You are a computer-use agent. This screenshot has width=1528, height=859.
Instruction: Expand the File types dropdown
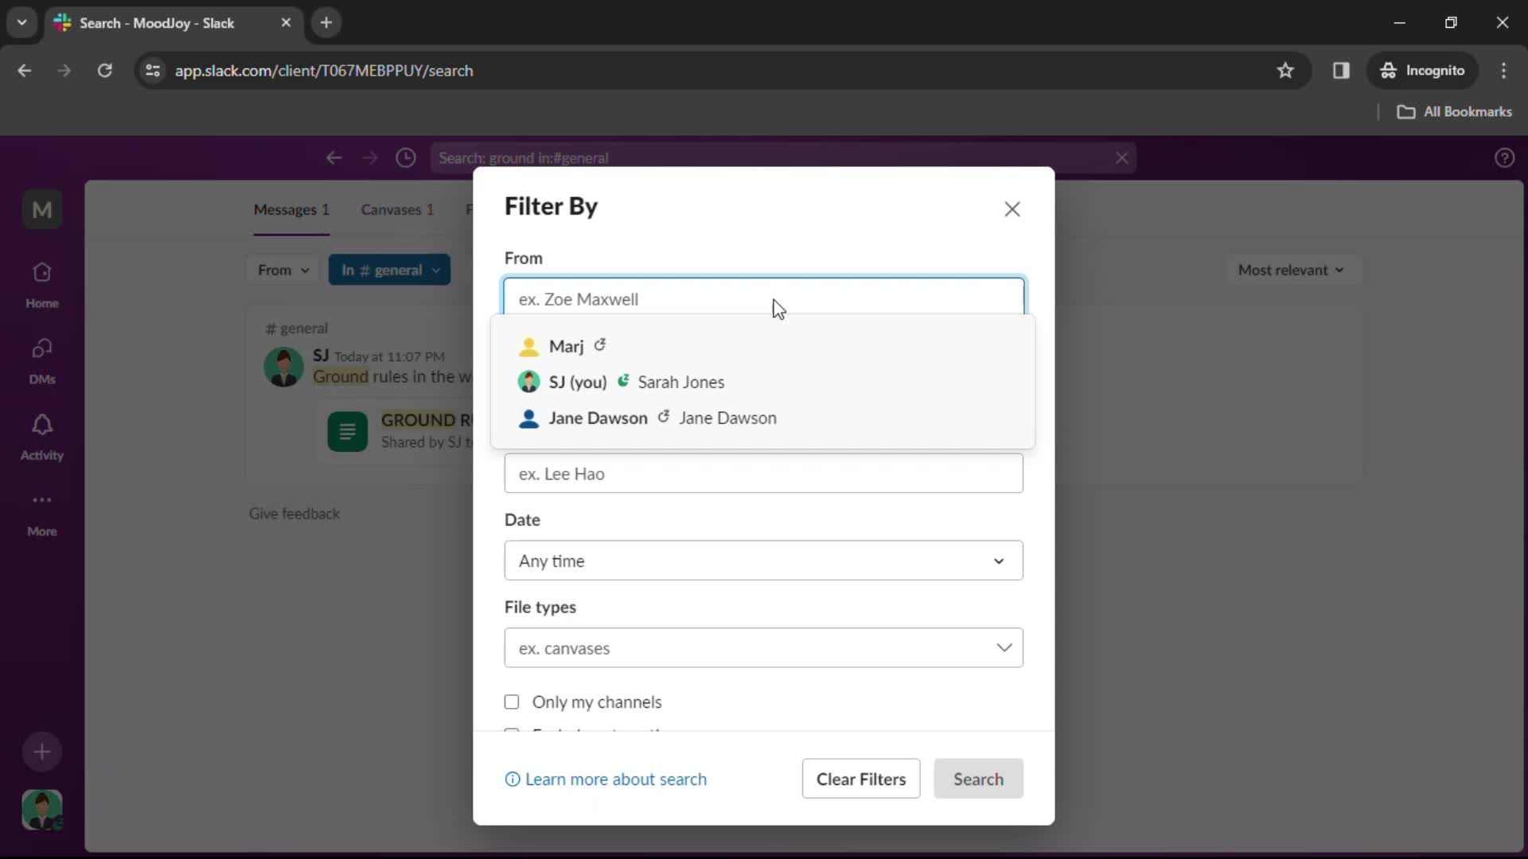coord(764,648)
